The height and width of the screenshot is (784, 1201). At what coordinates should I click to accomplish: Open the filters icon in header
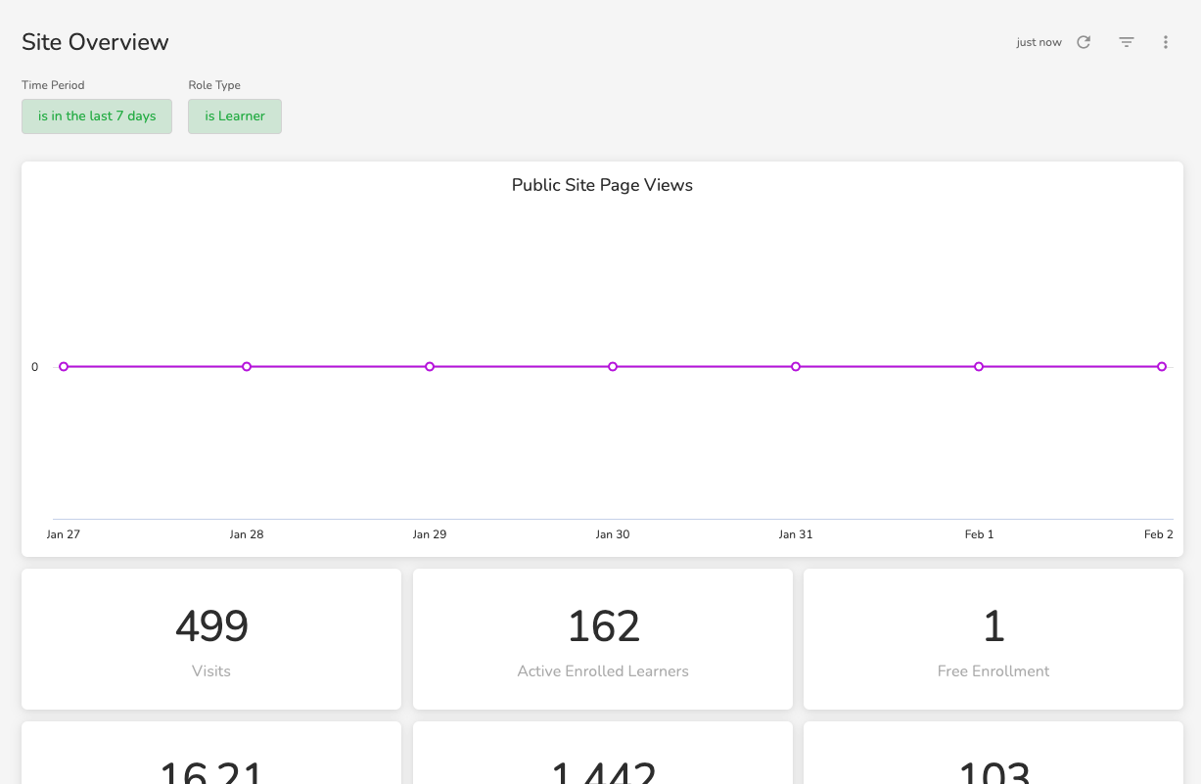(x=1127, y=42)
